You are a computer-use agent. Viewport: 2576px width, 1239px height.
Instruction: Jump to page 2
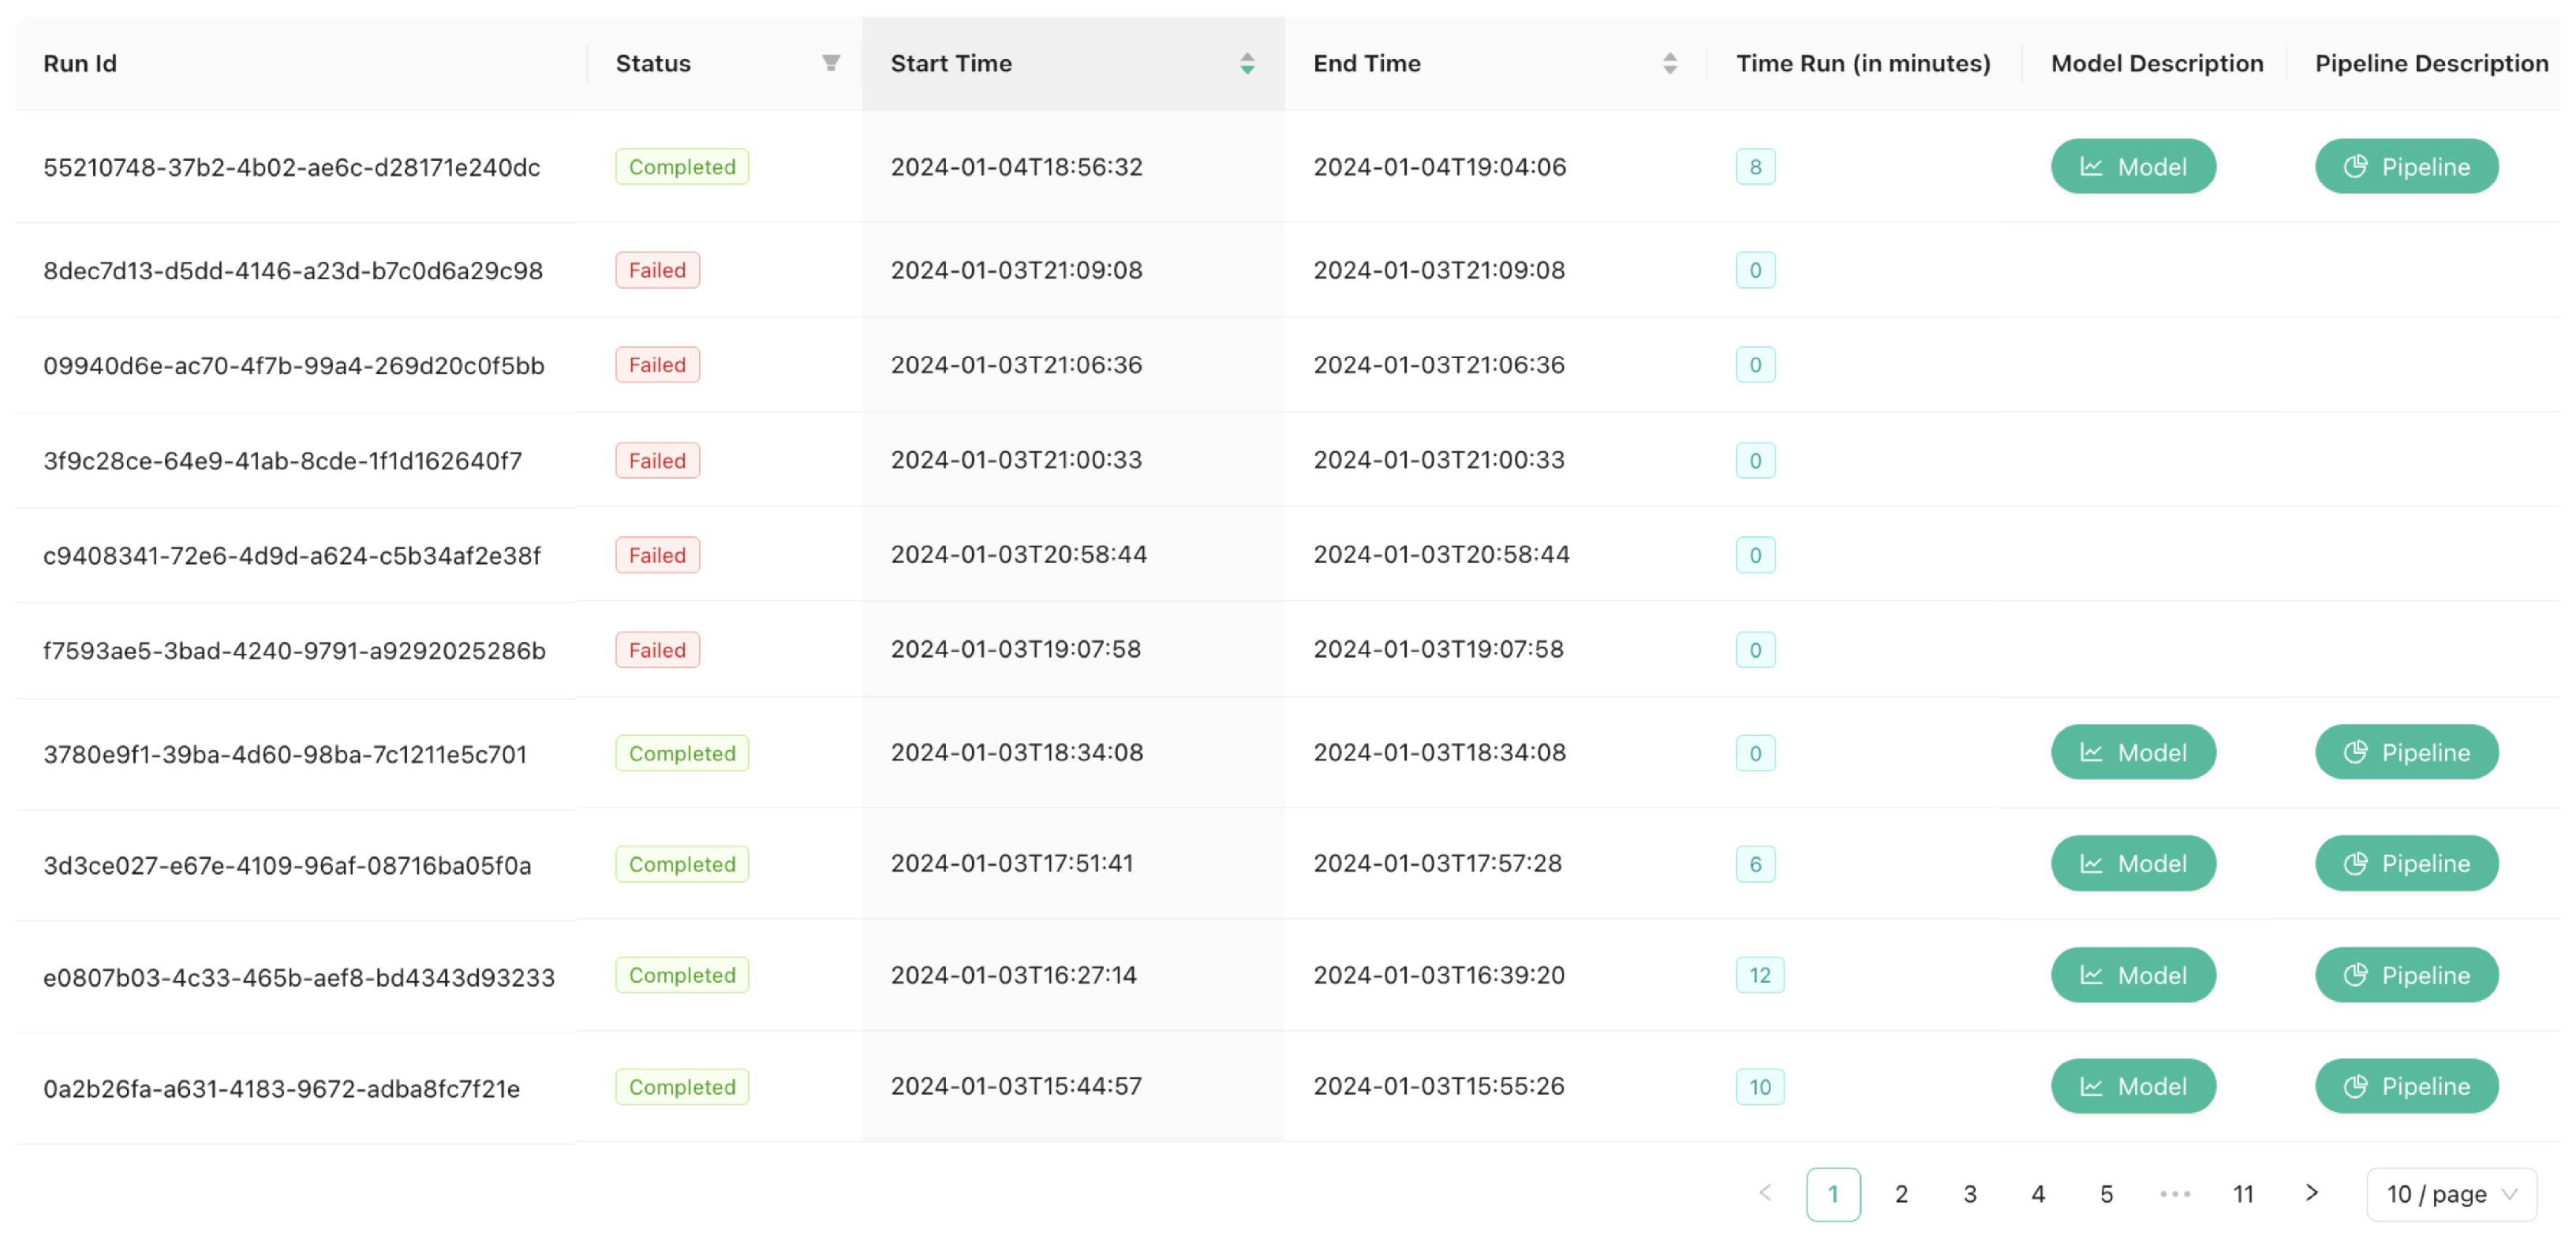pos(1901,1193)
